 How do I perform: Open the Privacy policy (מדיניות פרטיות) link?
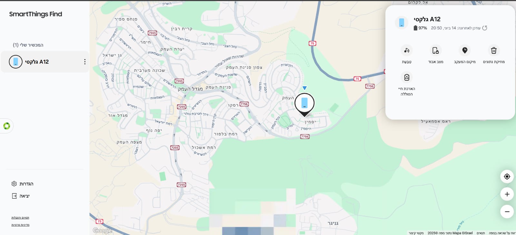[20, 225]
